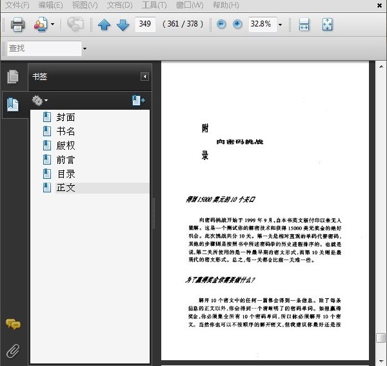Open the 窗口(W) menu

point(190,5)
